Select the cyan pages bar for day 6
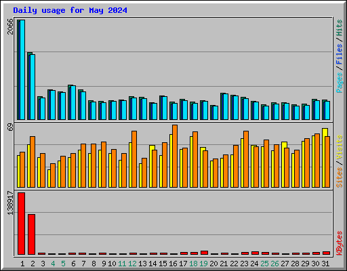The image size is (347, 271). [73, 102]
